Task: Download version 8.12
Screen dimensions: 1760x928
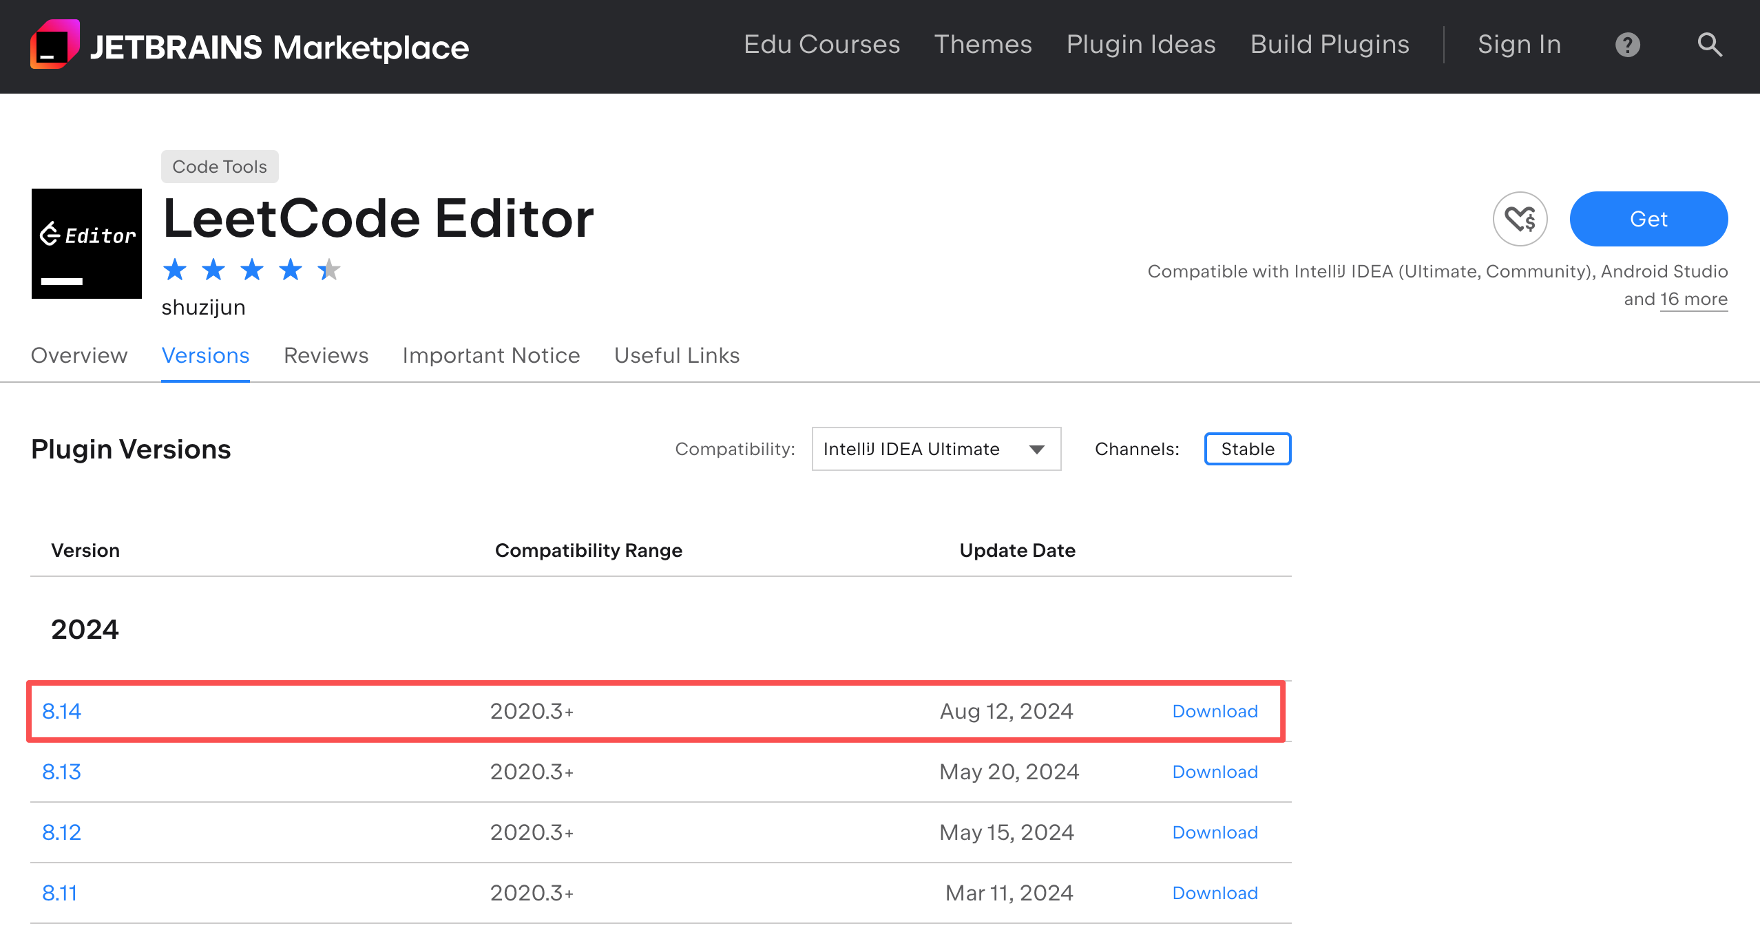Action: (x=1215, y=832)
